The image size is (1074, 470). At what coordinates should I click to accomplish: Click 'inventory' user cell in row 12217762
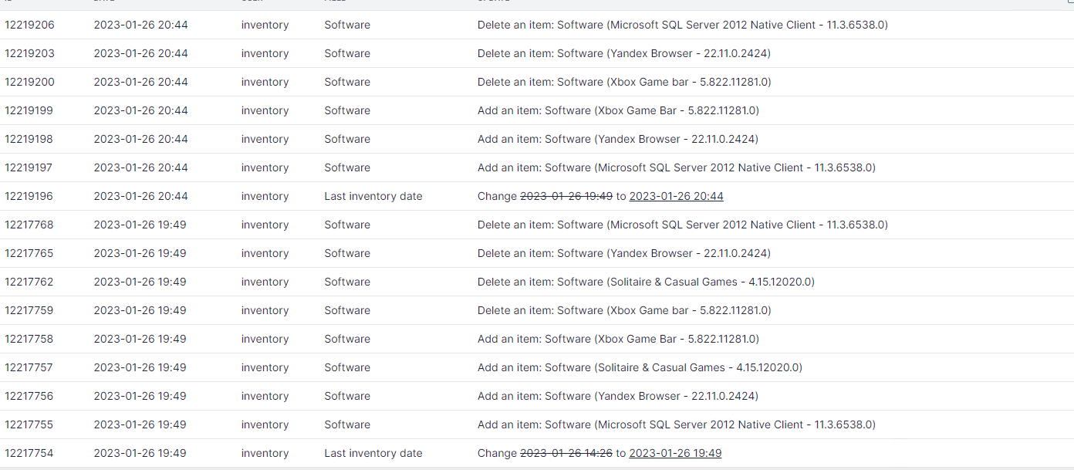coord(265,282)
